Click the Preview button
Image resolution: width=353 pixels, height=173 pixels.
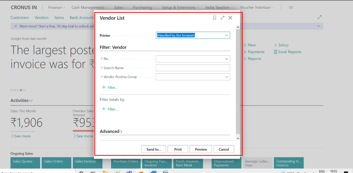point(201,149)
